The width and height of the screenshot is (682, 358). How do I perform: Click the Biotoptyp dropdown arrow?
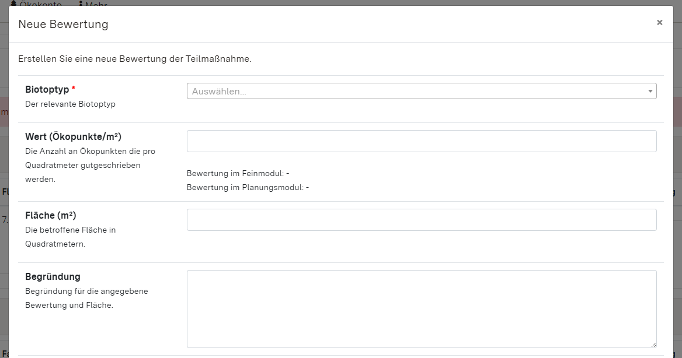click(x=650, y=91)
